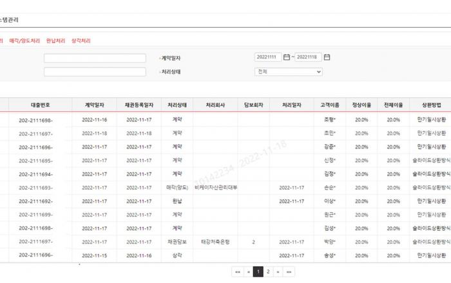Click the 처리상태 column header

tap(177, 105)
